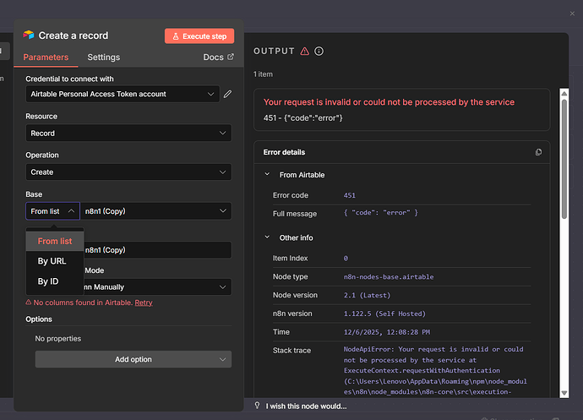The height and width of the screenshot is (420, 583).
Task: Collapse the 'From Airtable' error section
Action: coord(268,175)
